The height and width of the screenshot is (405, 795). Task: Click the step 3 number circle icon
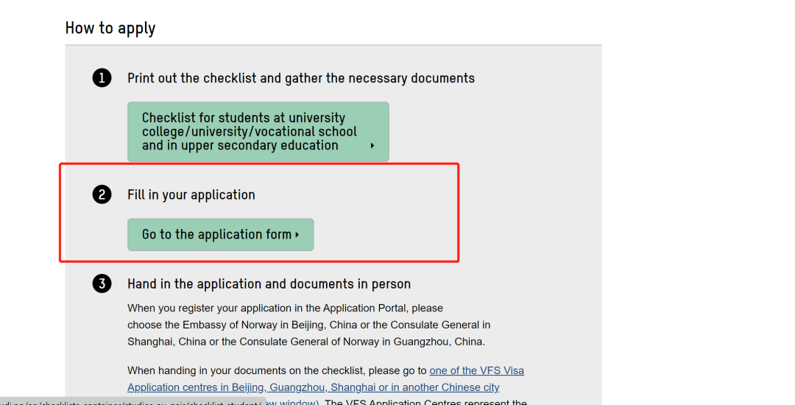[102, 284]
